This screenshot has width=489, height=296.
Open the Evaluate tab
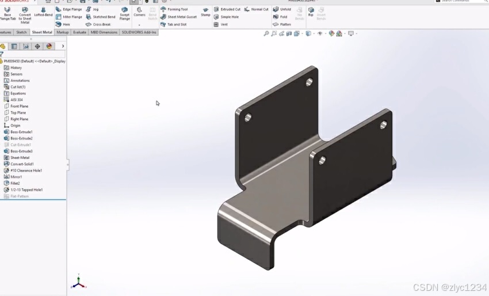click(79, 32)
